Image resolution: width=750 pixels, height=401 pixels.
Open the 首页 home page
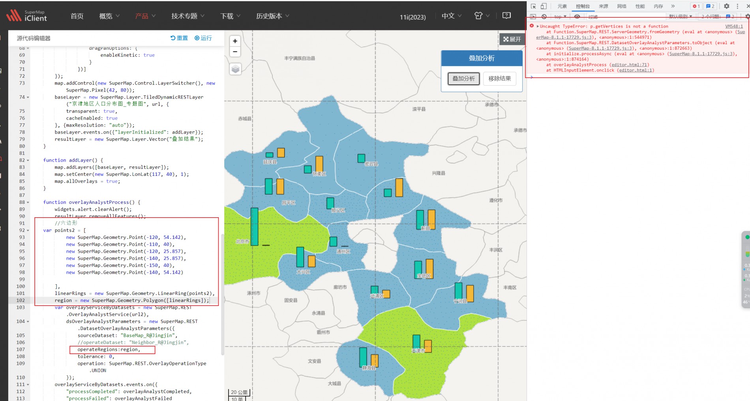77,16
